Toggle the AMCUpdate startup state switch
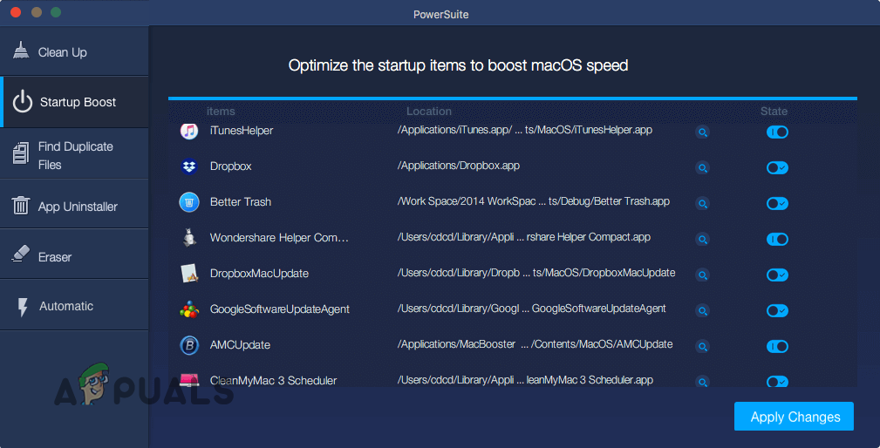The height and width of the screenshot is (448, 880). click(777, 346)
